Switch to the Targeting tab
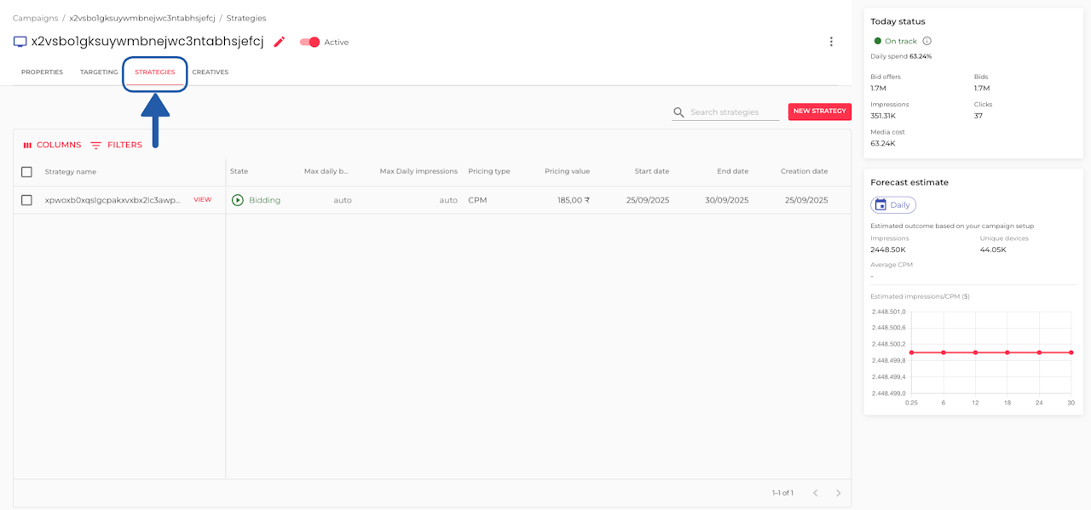 (99, 72)
